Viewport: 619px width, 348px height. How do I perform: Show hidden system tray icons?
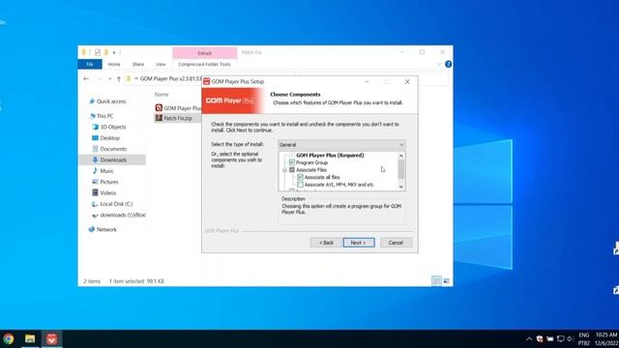pyautogui.click(x=529, y=339)
